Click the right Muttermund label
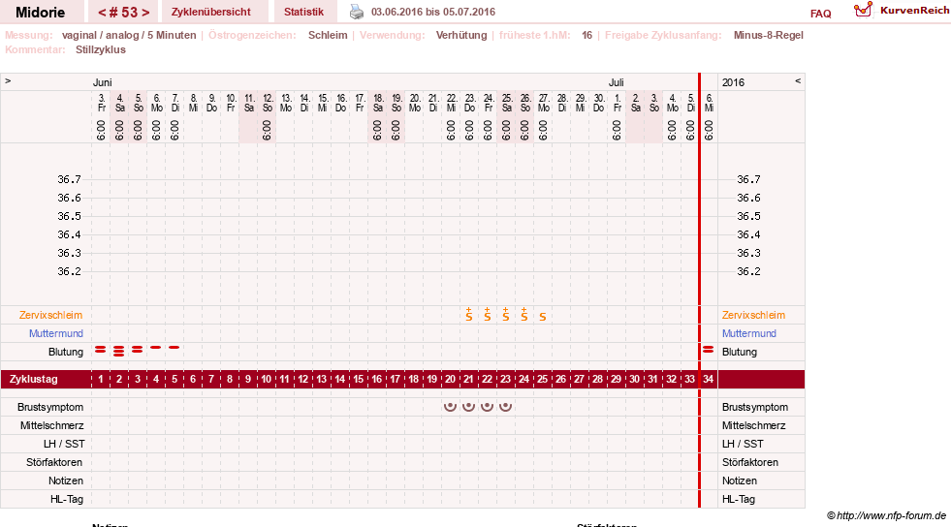This screenshot has width=951, height=527. pyautogui.click(x=749, y=333)
